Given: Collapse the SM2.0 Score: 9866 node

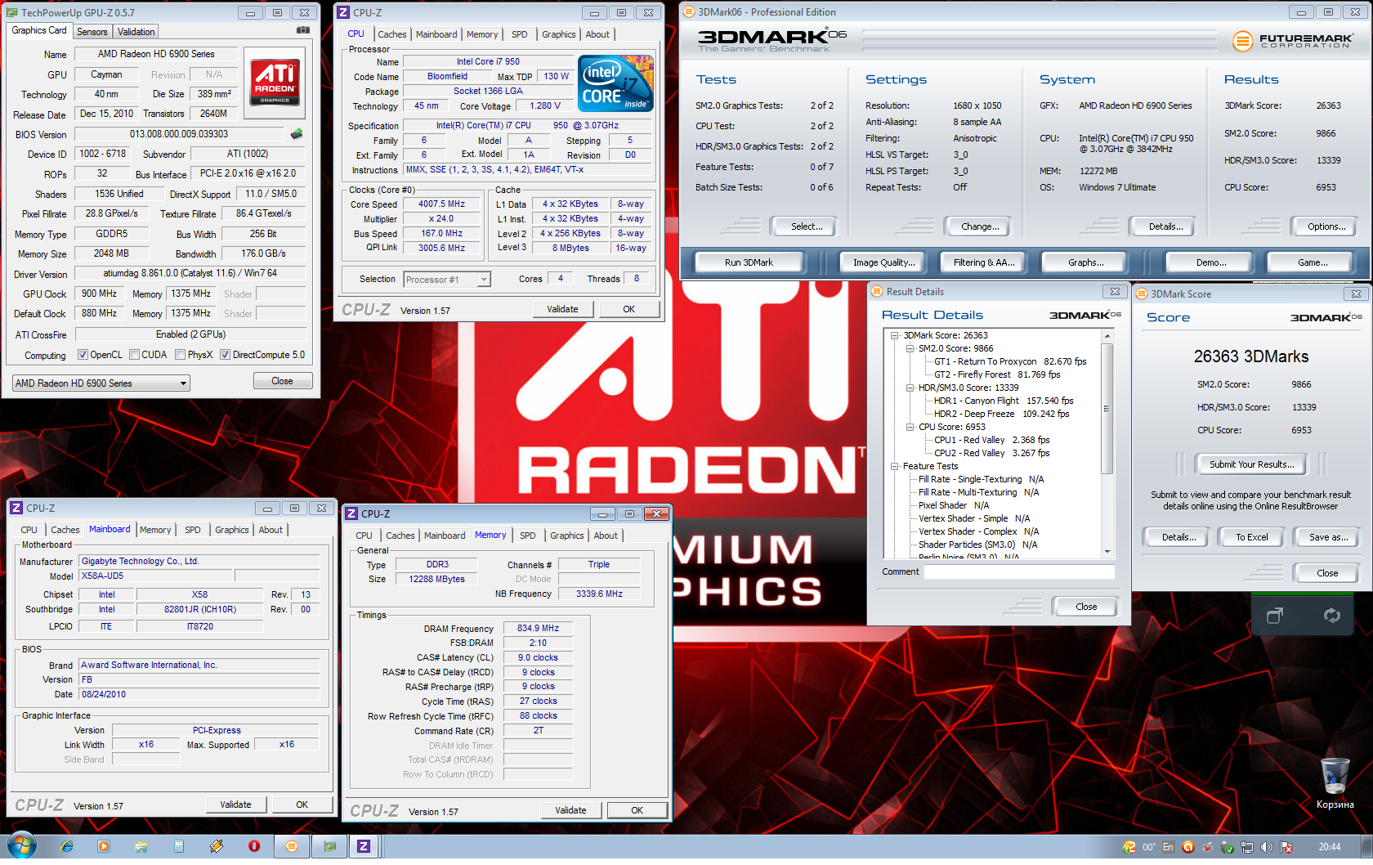Looking at the screenshot, I should click(910, 348).
